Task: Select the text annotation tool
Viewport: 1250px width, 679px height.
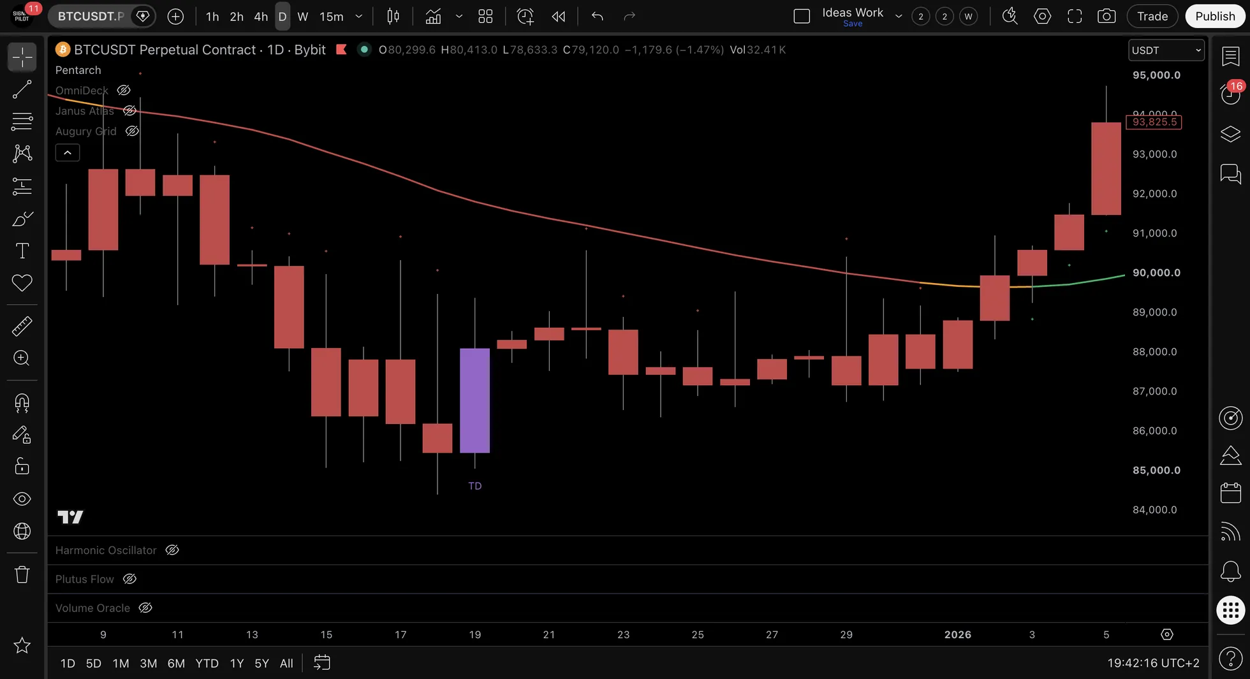Action: tap(22, 251)
